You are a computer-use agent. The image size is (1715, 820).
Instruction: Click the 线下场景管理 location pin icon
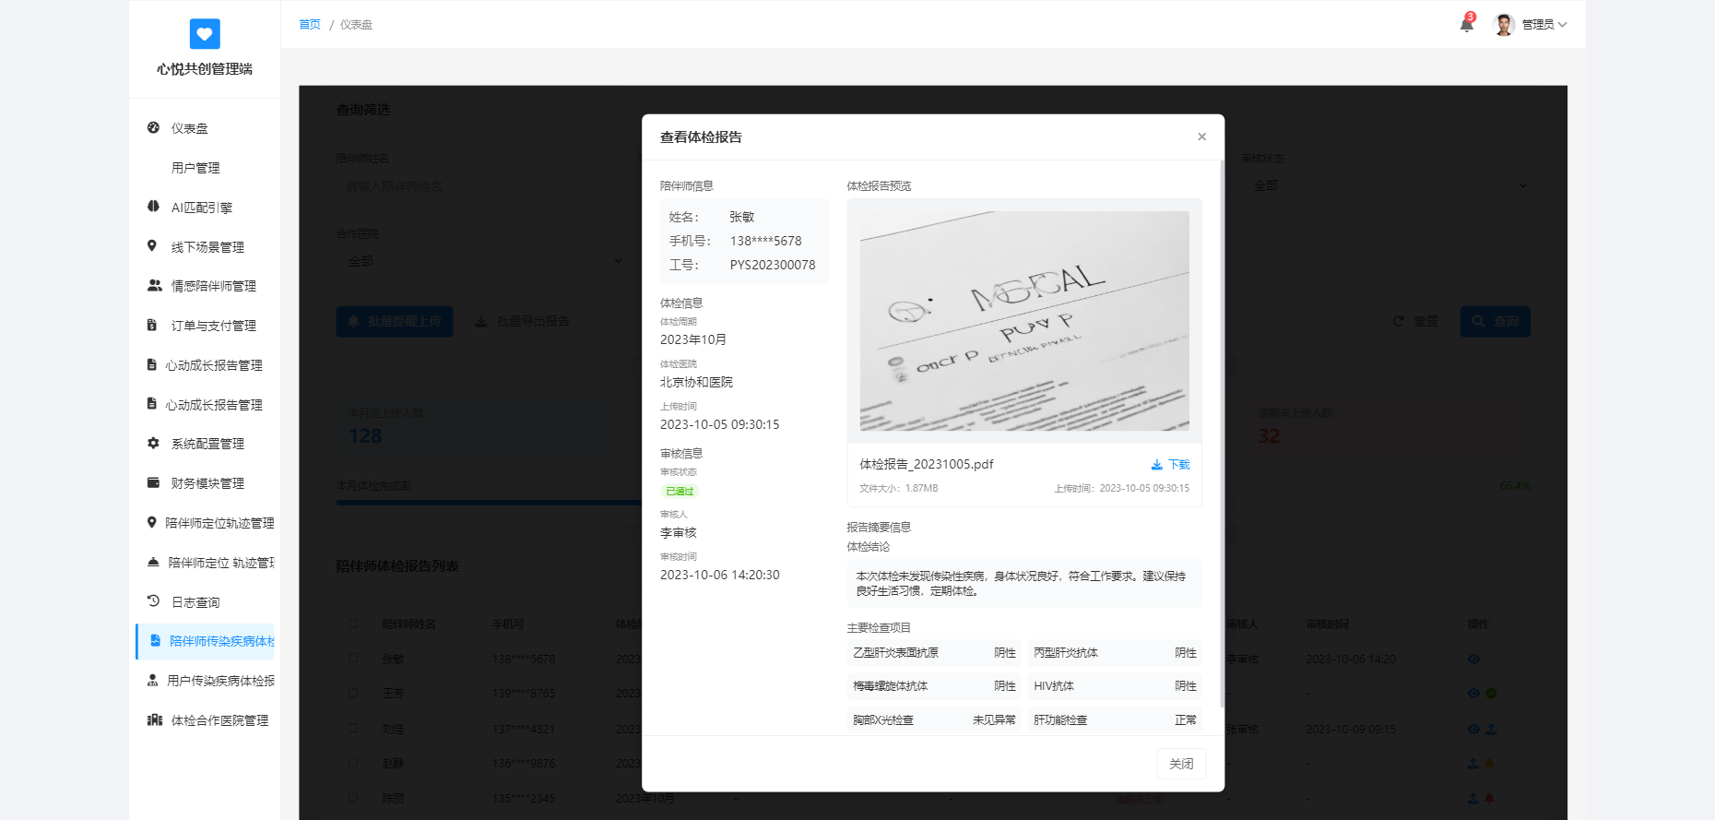[152, 246]
